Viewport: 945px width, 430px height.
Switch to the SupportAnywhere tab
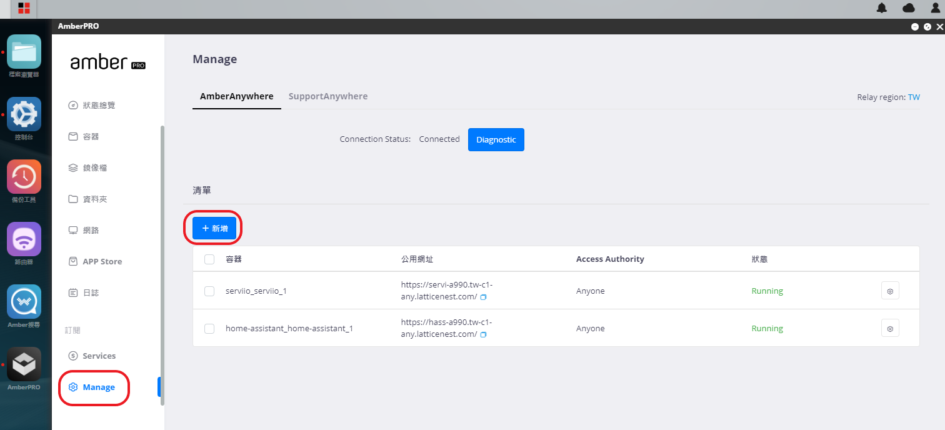coord(328,96)
